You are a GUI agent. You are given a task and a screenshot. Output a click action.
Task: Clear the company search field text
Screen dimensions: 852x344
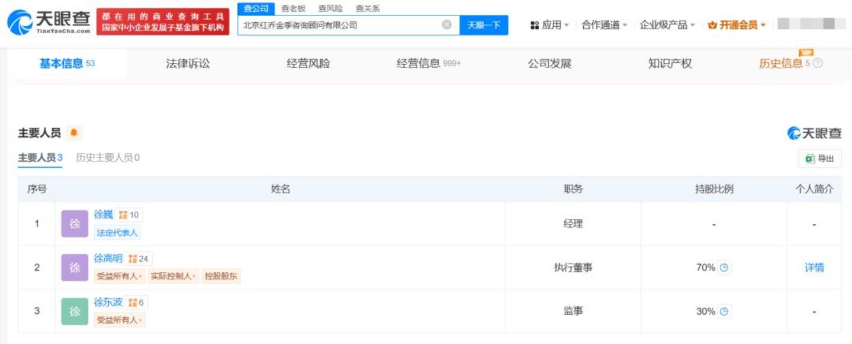pyautogui.click(x=447, y=25)
